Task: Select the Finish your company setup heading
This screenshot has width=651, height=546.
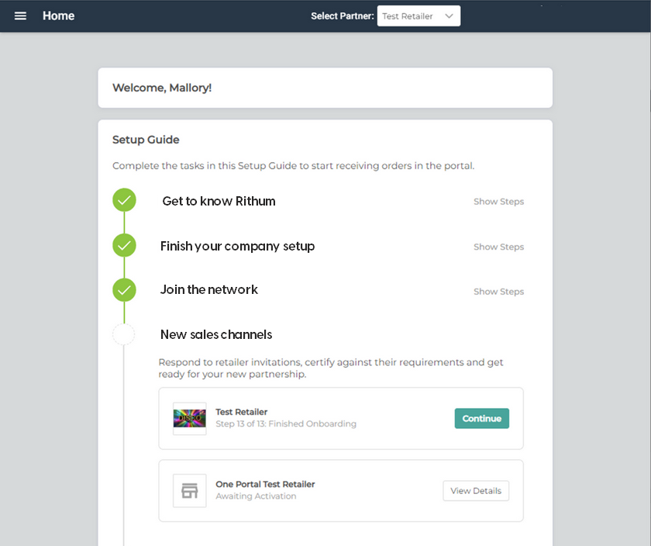Action: pyautogui.click(x=237, y=247)
